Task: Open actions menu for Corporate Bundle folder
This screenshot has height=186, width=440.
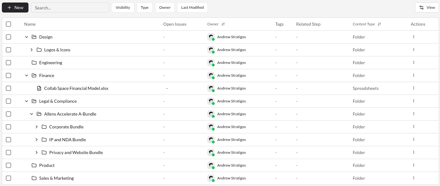Action: [413, 127]
